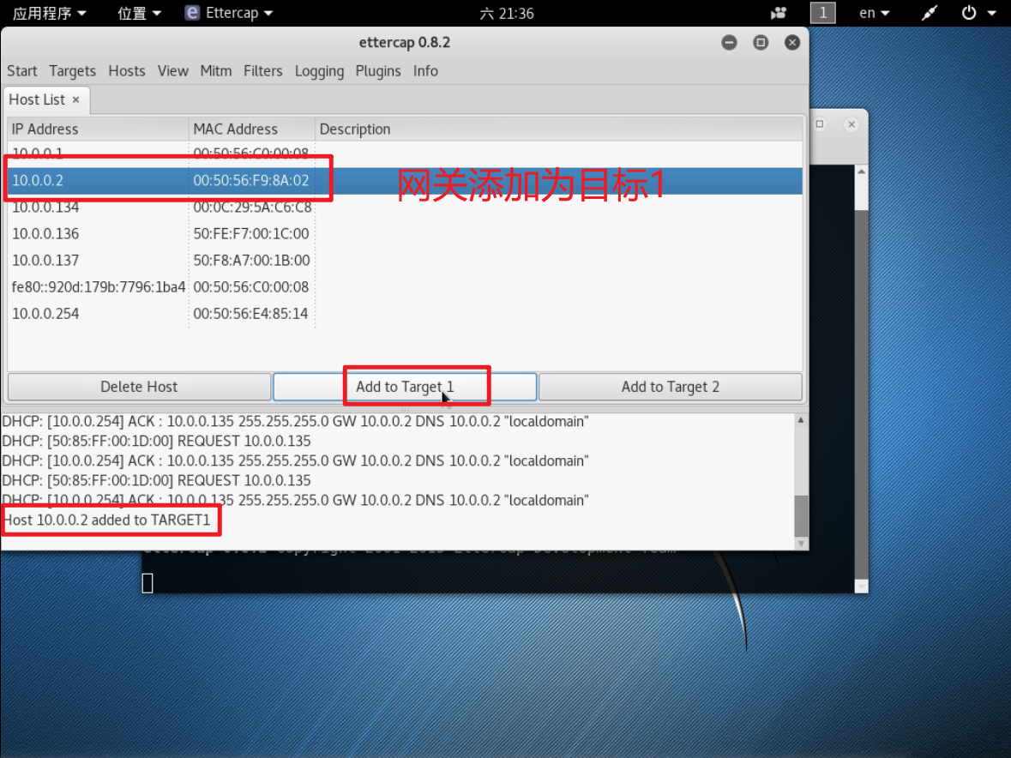Click Add to Target 2 button

[x=670, y=387]
